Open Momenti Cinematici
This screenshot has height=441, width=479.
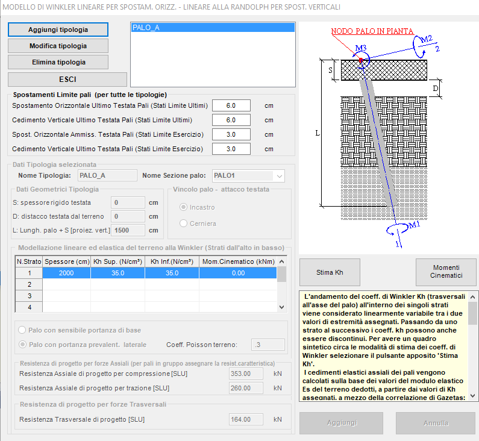tap(446, 272)
